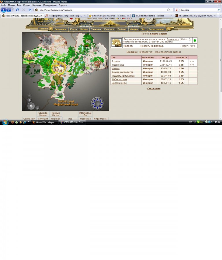
Task: Close the HeroesWM.ru tab
Action: [41, 16]
